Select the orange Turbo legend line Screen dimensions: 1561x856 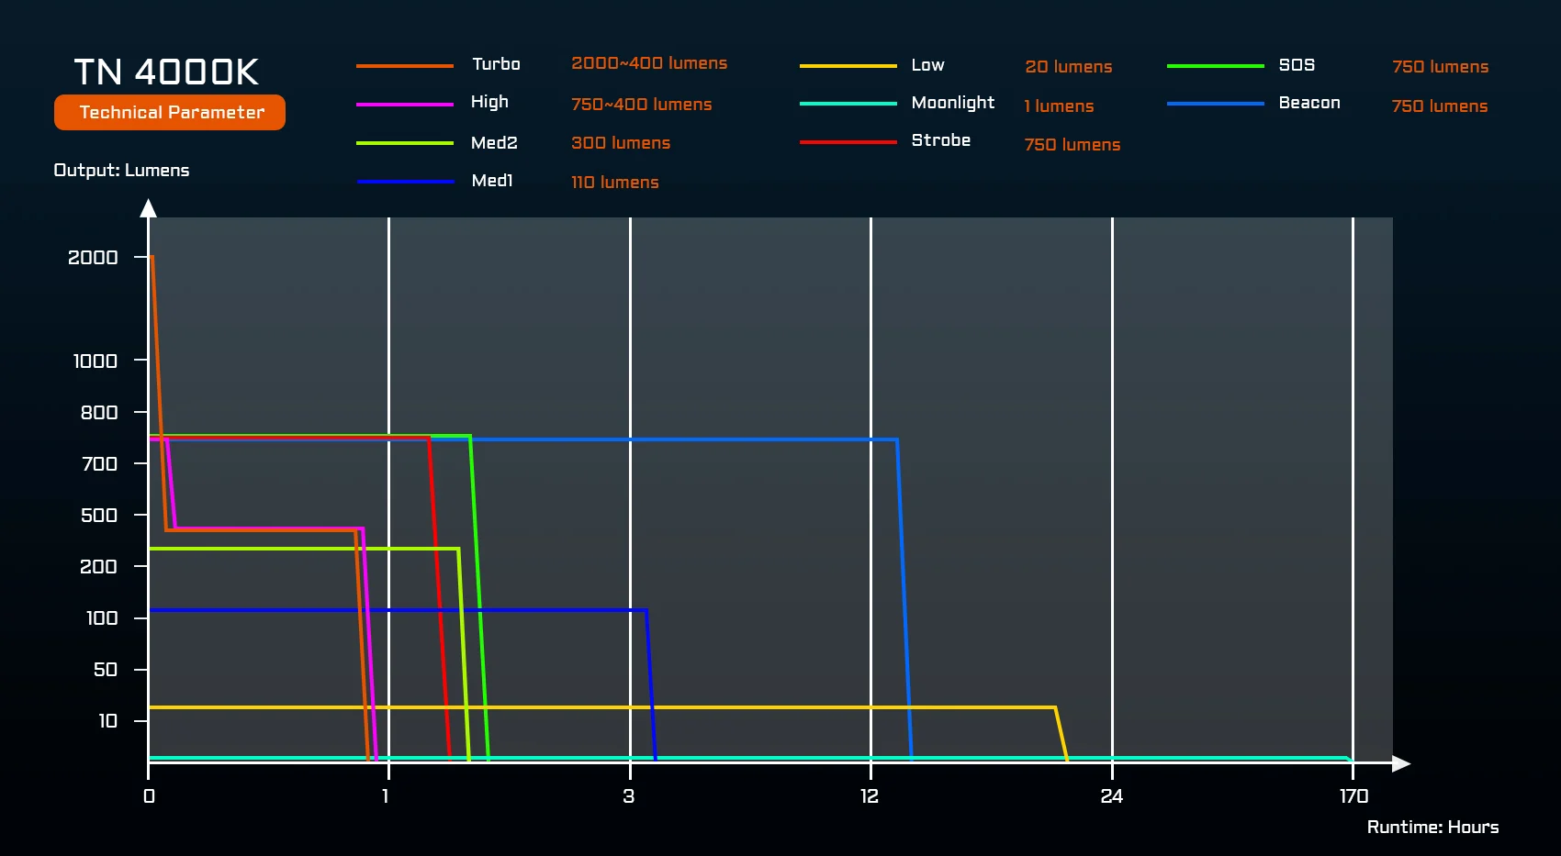click(x=404, y=65)
